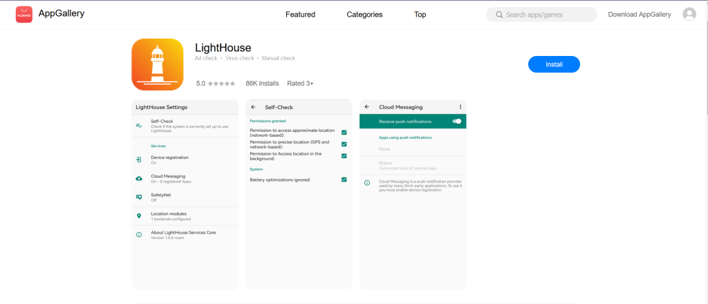Click the 86K installs text
The width and height of the screenshot is (708, 304).
[x=262, y=84]
